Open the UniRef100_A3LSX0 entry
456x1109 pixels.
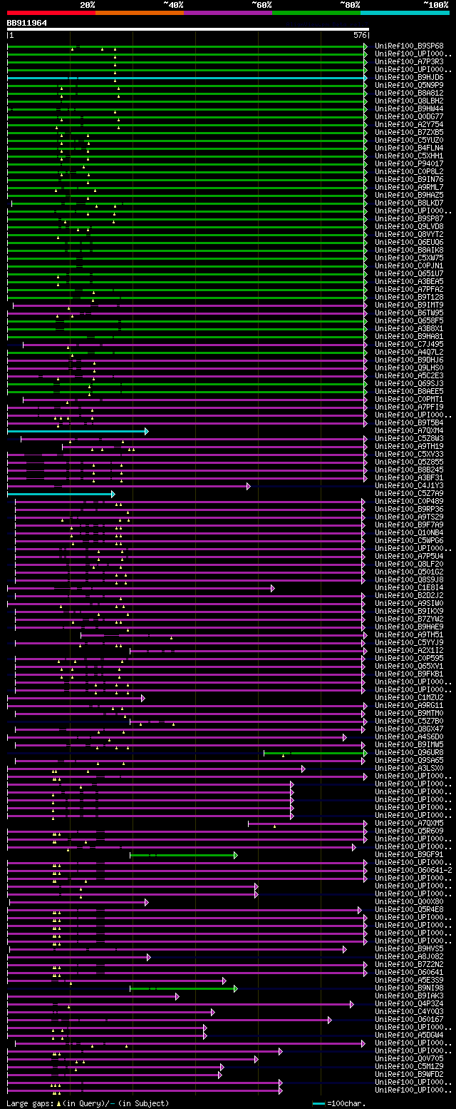409,768
